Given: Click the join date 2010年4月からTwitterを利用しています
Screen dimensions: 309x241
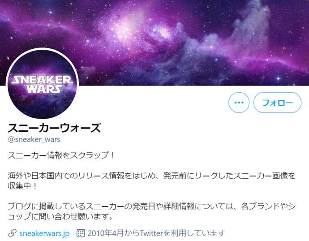Looking at the screenshot, I should (156, 233).
